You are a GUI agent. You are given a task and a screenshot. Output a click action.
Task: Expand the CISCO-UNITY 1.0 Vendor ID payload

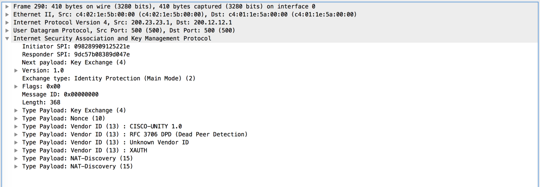16,126
